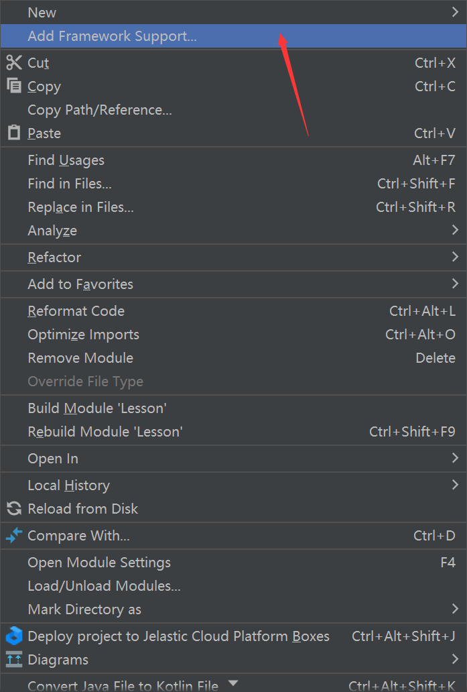
Task: Expand the Analyze submenu arrow
Action: [455, 230]
